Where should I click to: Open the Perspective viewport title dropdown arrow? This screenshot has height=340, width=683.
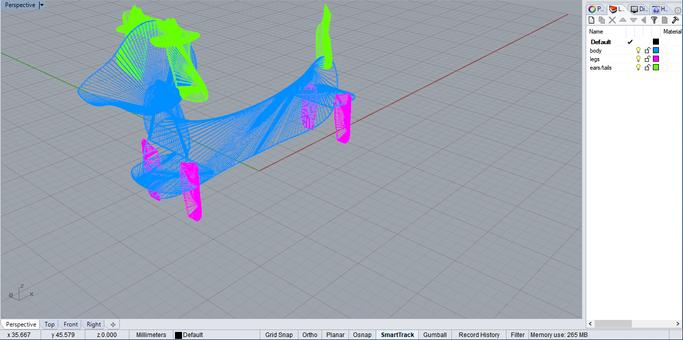click(42, 5)
